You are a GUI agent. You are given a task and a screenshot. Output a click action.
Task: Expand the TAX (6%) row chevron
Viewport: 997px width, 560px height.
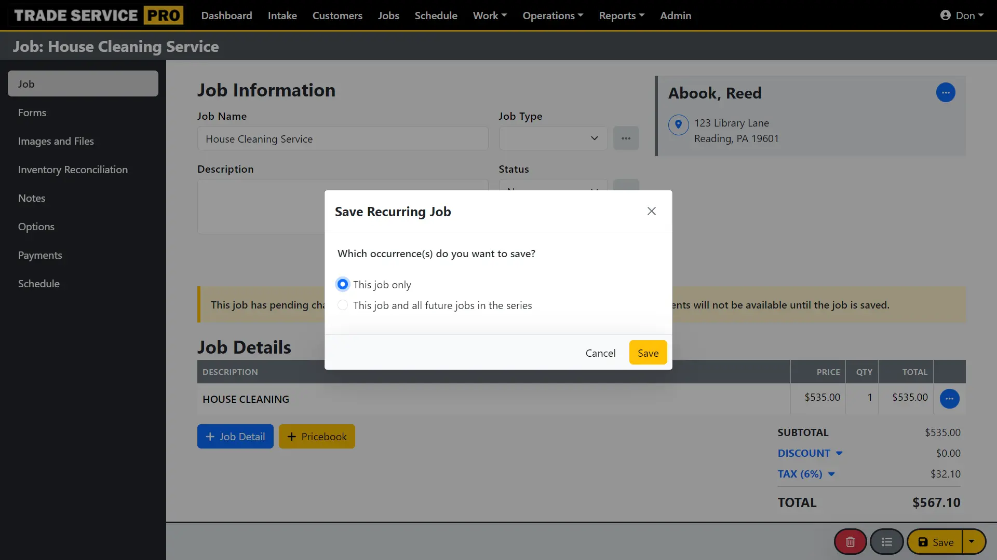[x=832, y=473]
